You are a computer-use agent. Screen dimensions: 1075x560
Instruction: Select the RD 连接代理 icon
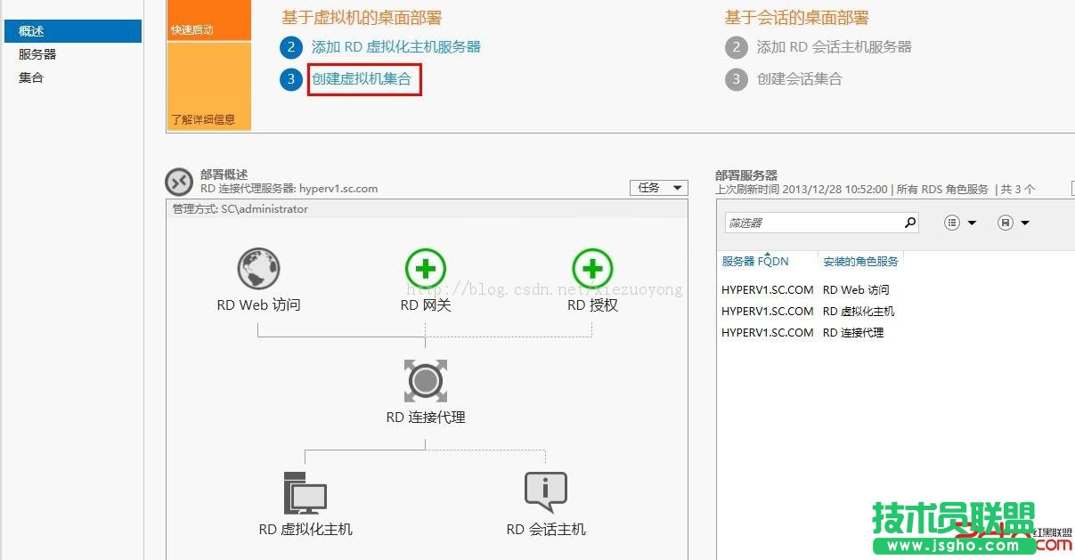425,381
